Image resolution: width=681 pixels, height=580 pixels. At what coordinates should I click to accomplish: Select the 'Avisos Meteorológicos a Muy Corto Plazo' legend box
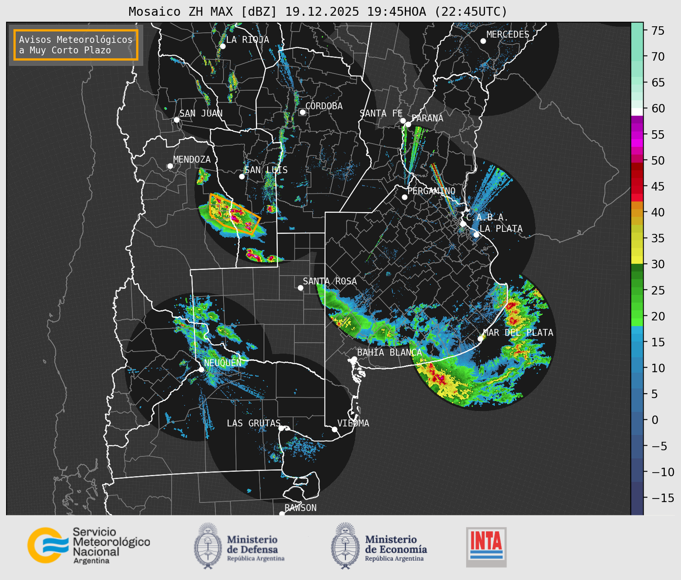click(x=76, y=45)
